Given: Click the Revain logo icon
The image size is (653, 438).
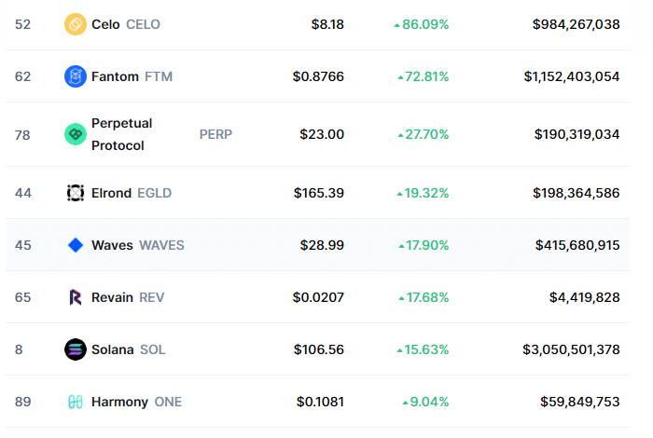Looking at the screenshot, I should click(x=76, y=297).
